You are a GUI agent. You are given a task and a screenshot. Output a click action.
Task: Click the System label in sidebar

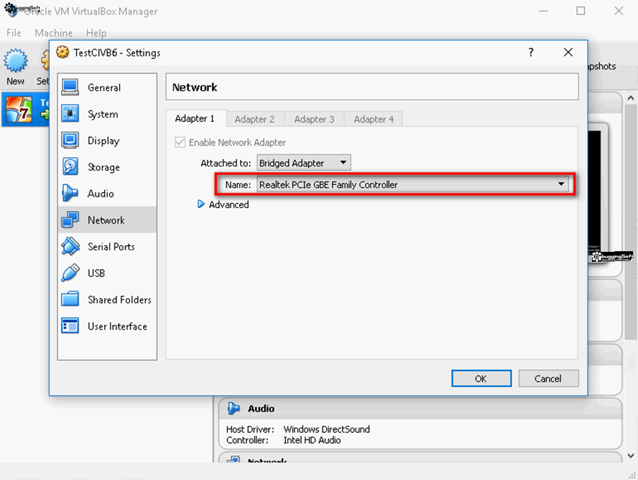click(103, 115)
